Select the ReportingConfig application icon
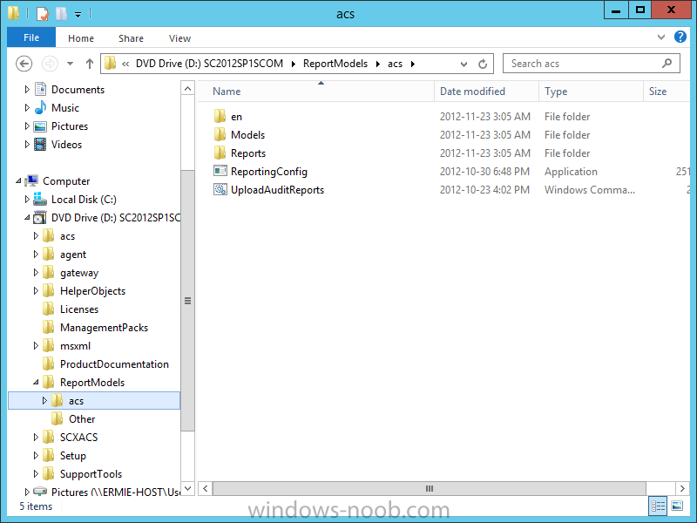This screenshot has width=697, height=523. tap(220, 171)
